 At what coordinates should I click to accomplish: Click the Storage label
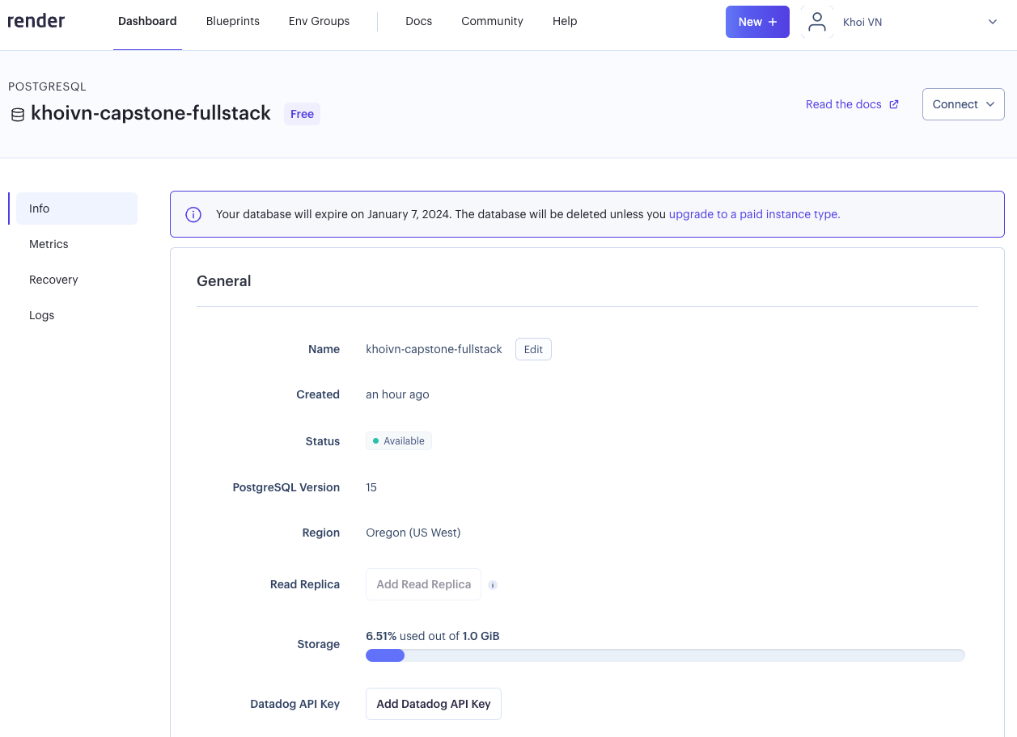coord(318,644)
